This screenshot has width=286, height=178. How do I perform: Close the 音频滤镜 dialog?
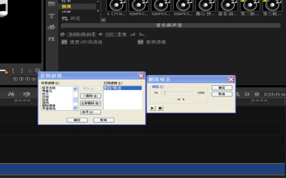(141, 75)
